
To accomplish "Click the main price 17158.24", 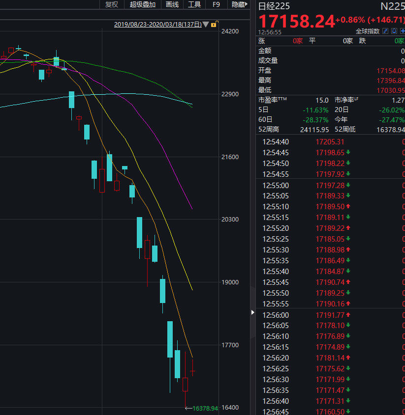I will click(x=296, y=21).
